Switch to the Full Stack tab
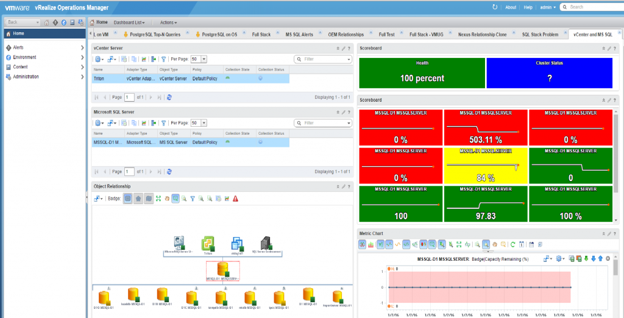 coord(261,35)
